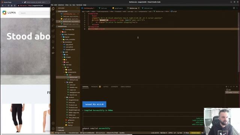
Task: Open Test_Block.vue in file tree
Action: tap(73, 117)
